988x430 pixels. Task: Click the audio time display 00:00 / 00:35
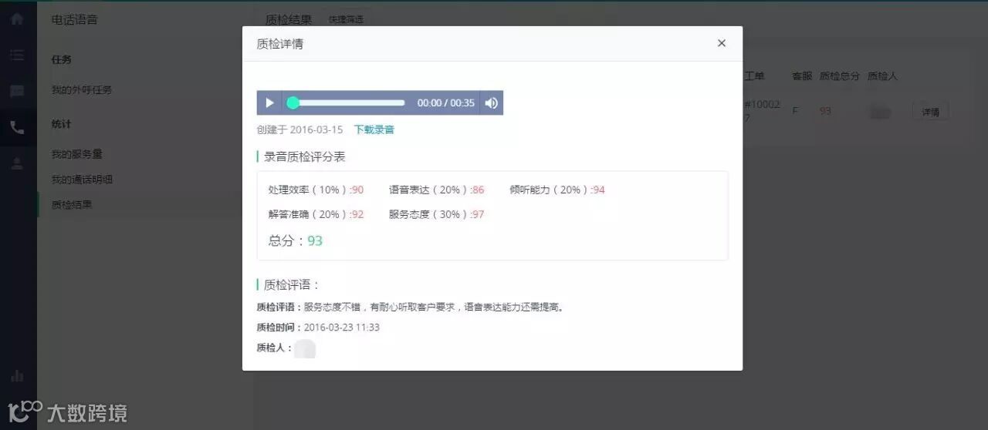(x=446, y=102)
